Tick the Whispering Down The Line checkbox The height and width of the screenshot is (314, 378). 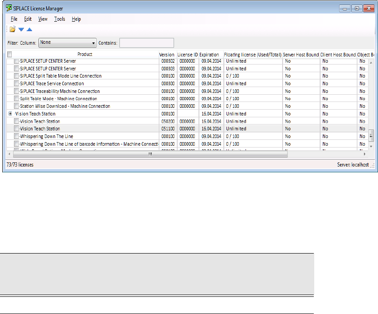(x=17, y=136)
